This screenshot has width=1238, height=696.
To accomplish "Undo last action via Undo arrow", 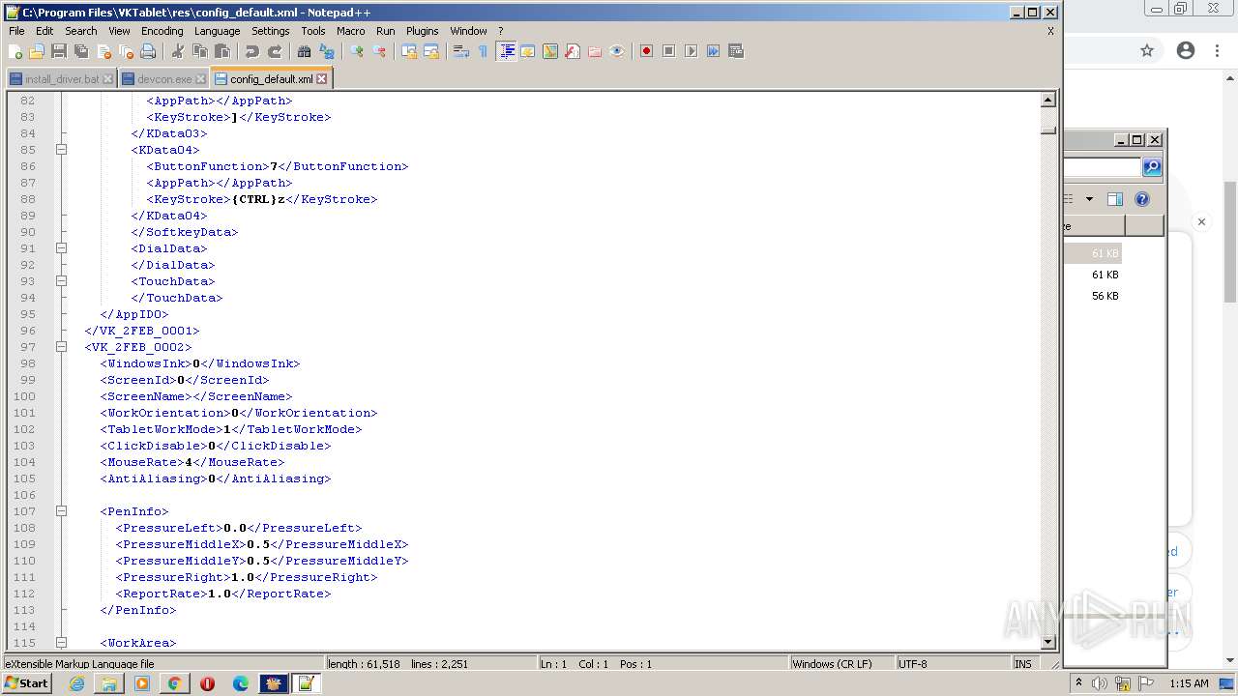I will pos(251,51).
